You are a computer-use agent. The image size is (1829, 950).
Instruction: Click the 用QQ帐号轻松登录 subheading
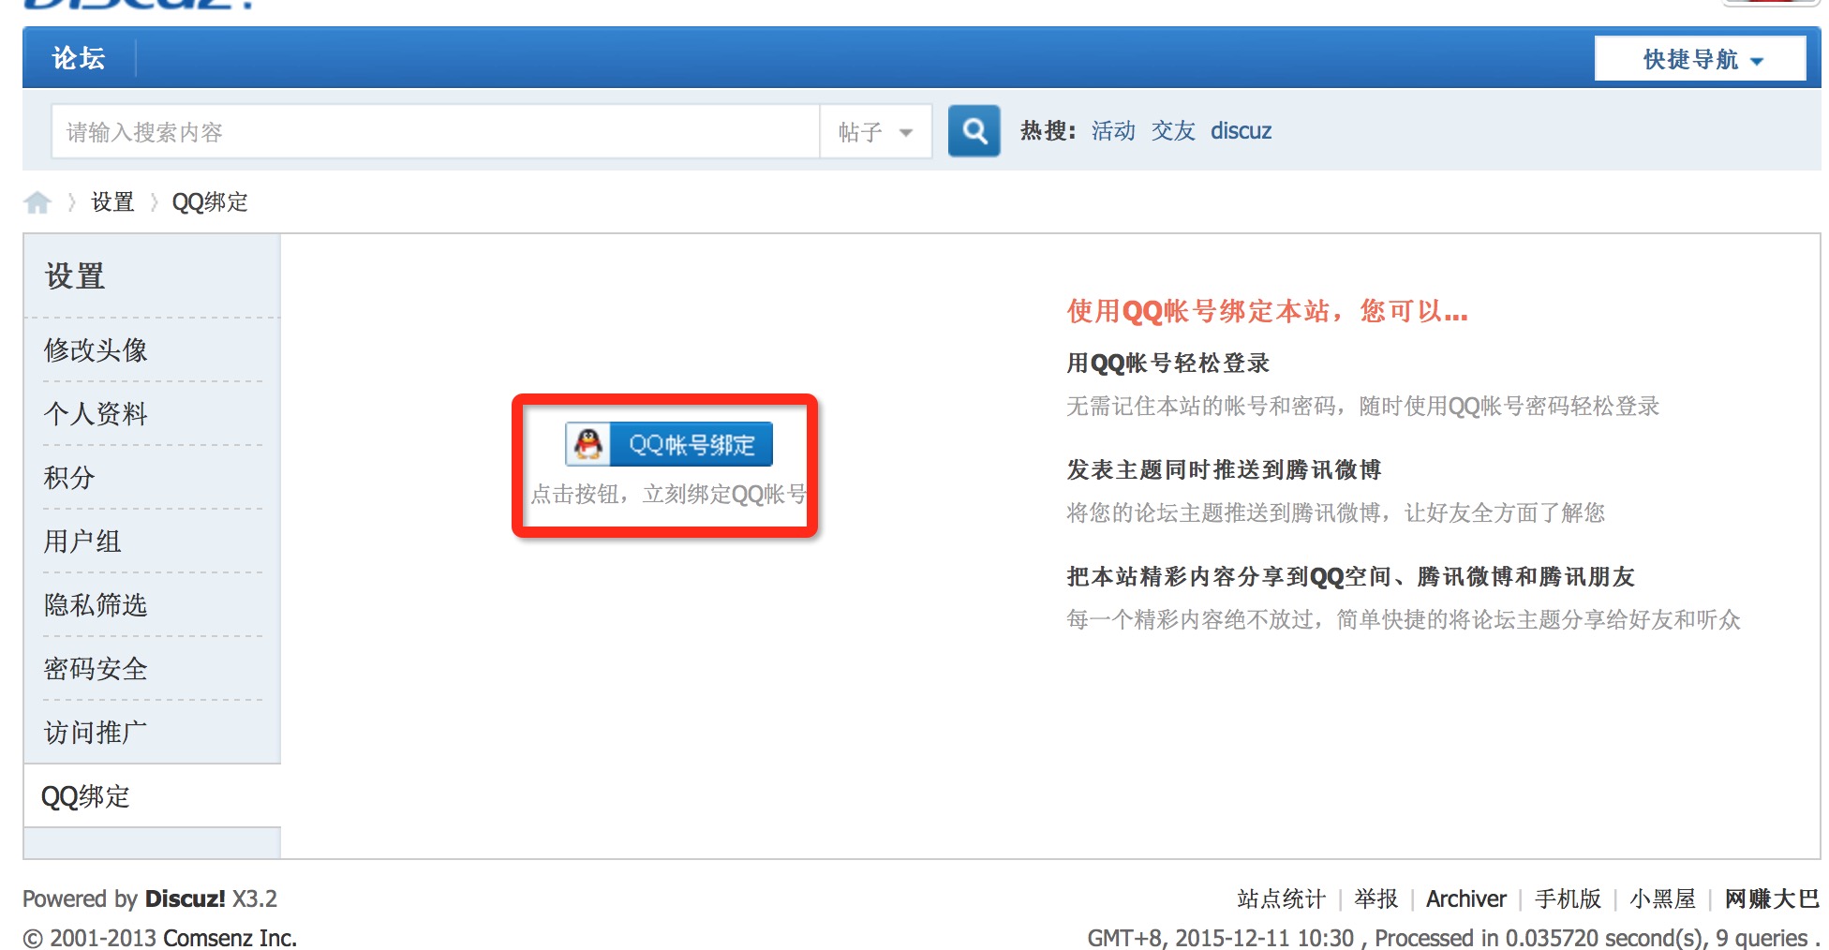1168,364
